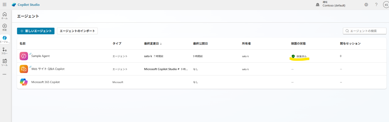389x122 pixels.
Task: Focus the エージェントの検索 search field
Action: tap(365, 31)
